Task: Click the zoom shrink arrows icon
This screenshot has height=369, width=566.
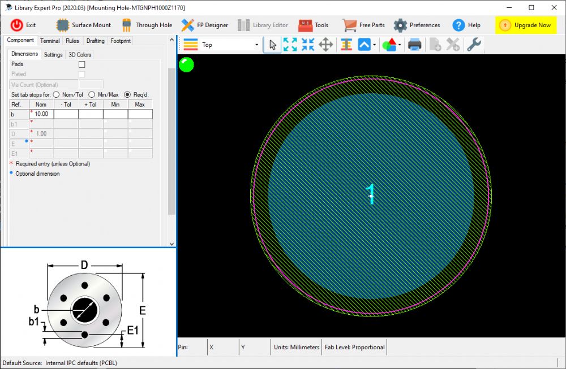Action: click(x=308, y=45)
